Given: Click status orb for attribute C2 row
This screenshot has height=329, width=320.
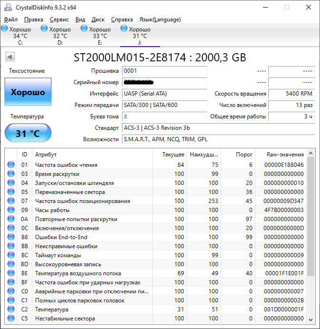Looking at the screenshot, I should coord(11,309).
